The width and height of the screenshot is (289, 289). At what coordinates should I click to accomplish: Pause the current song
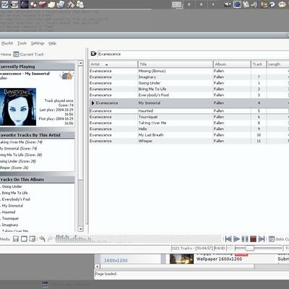[x=245, y=239]
